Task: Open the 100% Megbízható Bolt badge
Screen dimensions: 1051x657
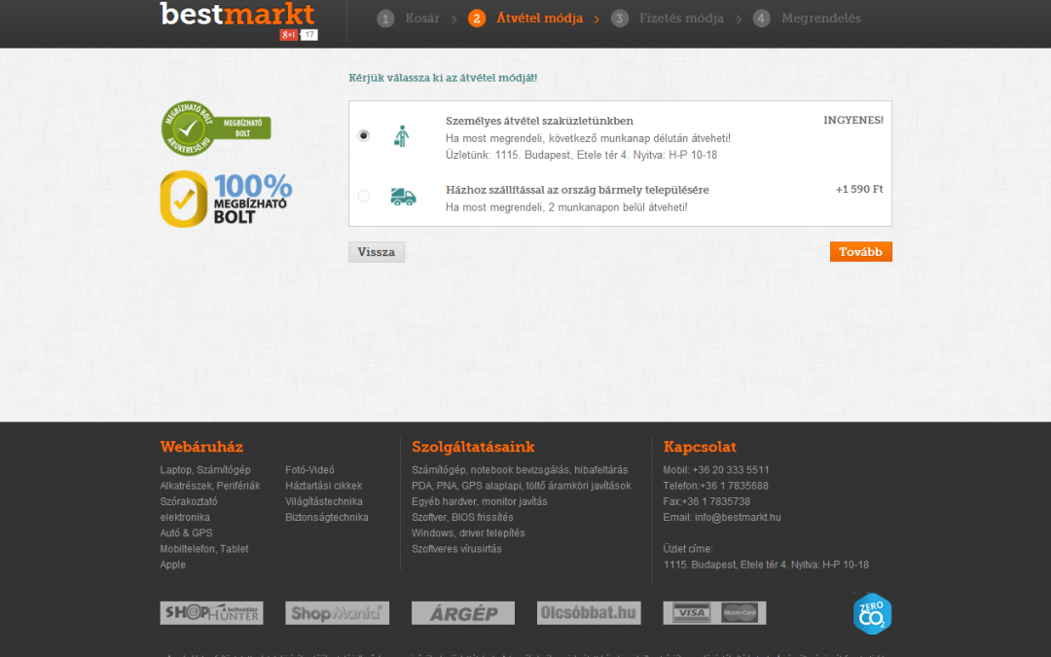Action: tap(226, 200)
